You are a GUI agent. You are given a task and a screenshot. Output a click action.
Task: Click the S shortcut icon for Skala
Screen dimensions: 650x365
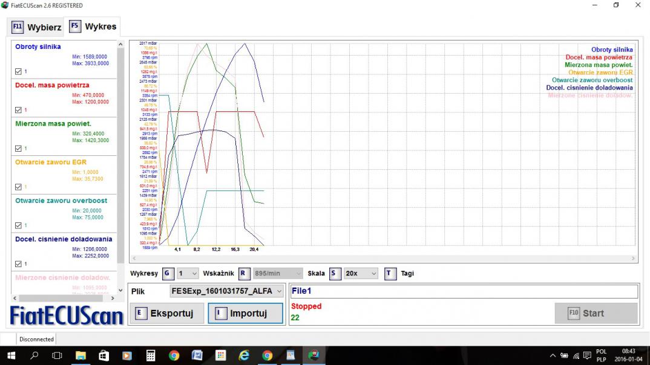tap(335, 273)
